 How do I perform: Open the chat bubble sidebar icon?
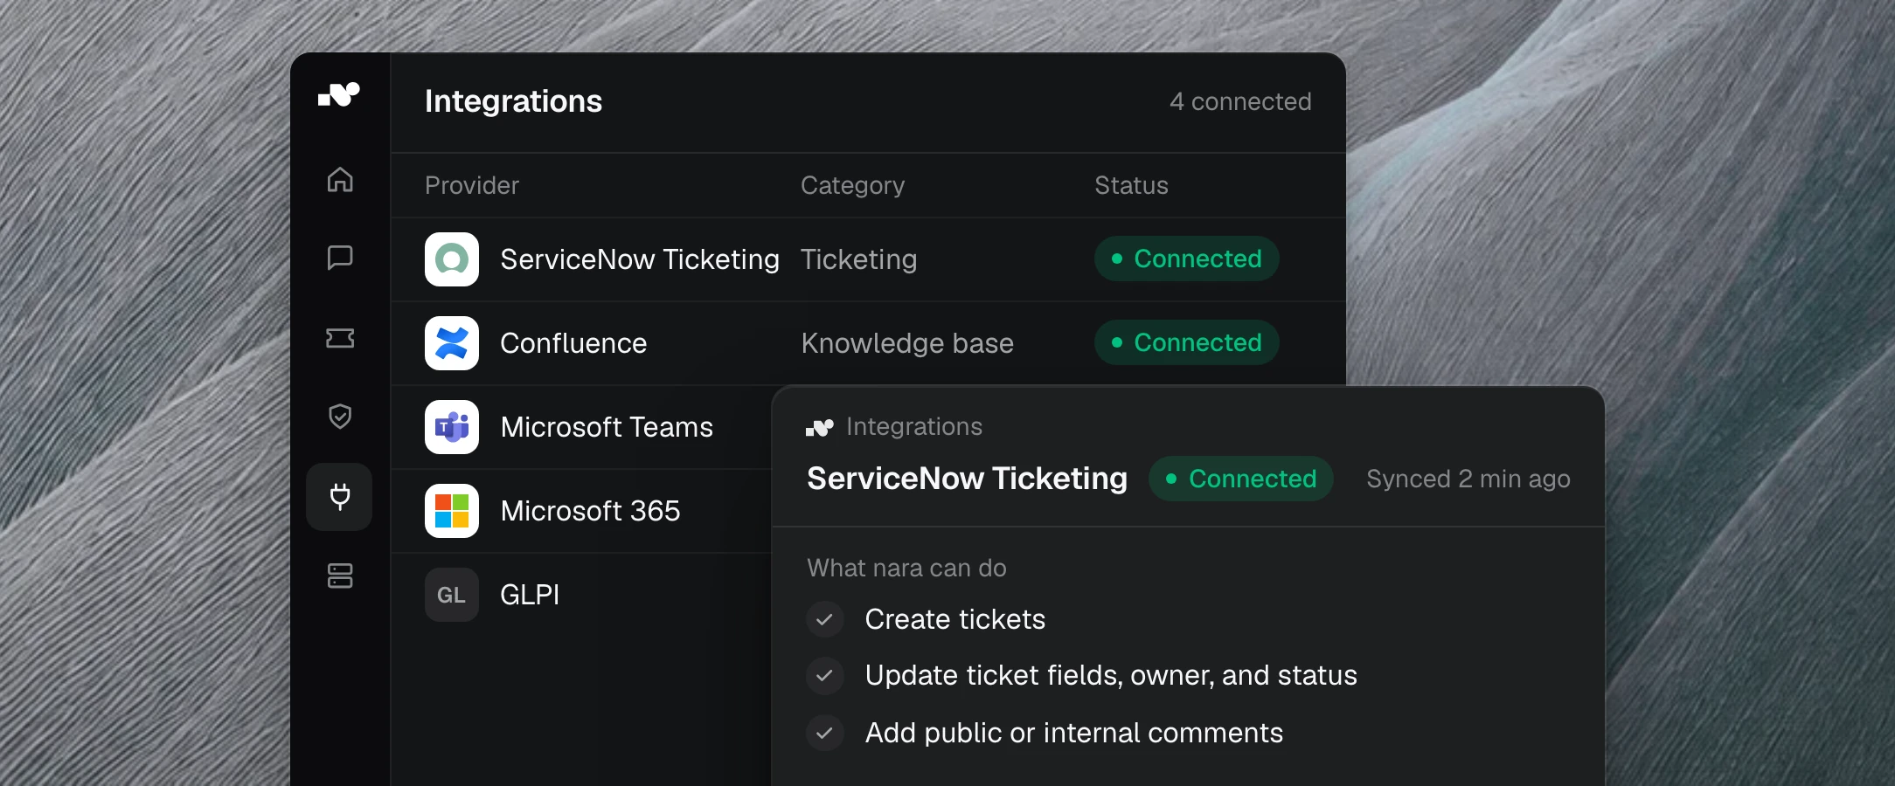point(340,258)
